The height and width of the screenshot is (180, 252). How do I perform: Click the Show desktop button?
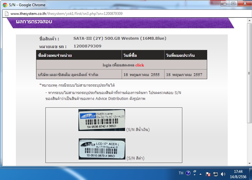tap(250, 174)
